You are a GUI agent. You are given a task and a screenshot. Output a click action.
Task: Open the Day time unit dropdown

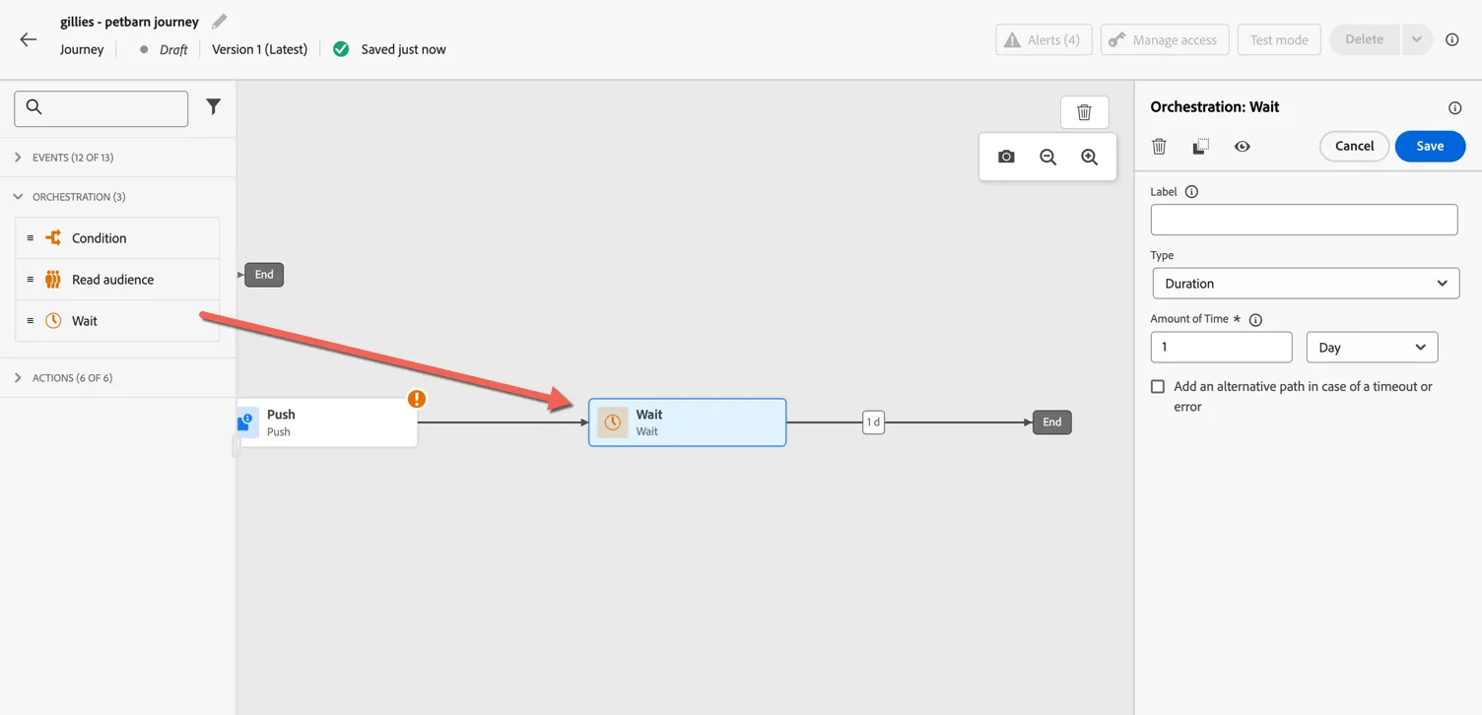click(x=1372, y=348)
